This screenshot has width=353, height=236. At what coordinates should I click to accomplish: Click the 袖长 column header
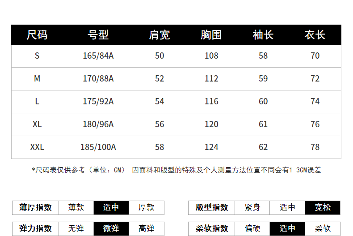click(x=263, y=35)
